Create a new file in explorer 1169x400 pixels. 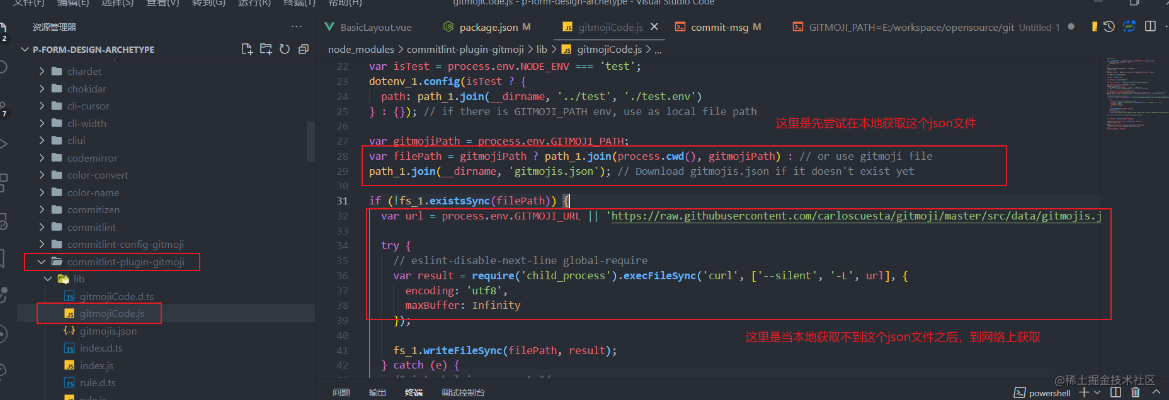tap(247, 49)
